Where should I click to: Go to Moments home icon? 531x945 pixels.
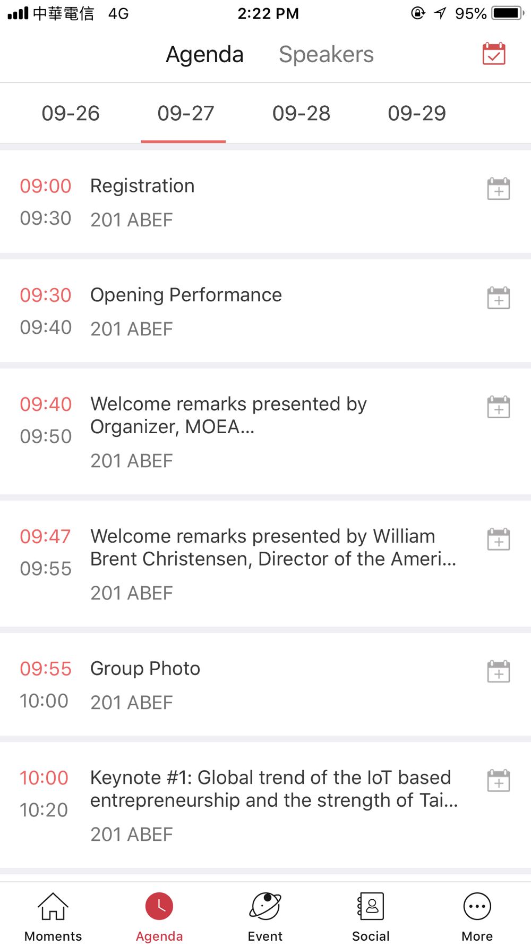pyautogui.click(x=53, y=906)
